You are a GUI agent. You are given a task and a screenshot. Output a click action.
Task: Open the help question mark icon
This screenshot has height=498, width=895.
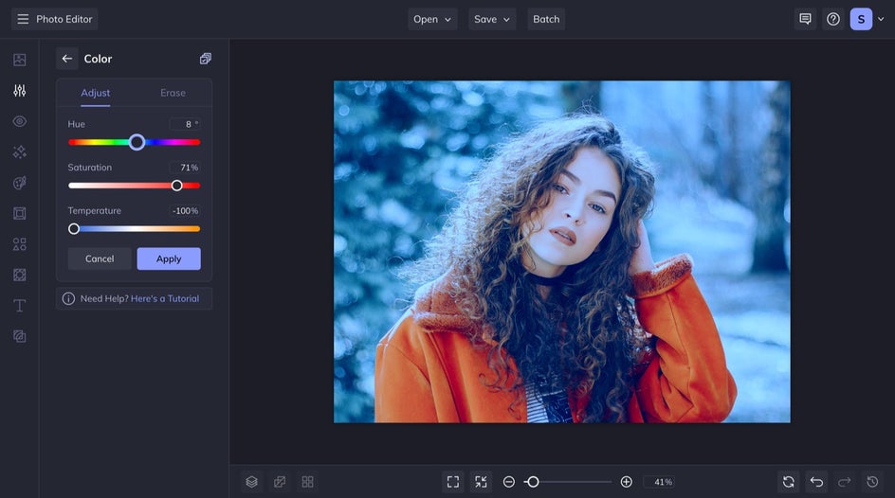tap(833, 19)
